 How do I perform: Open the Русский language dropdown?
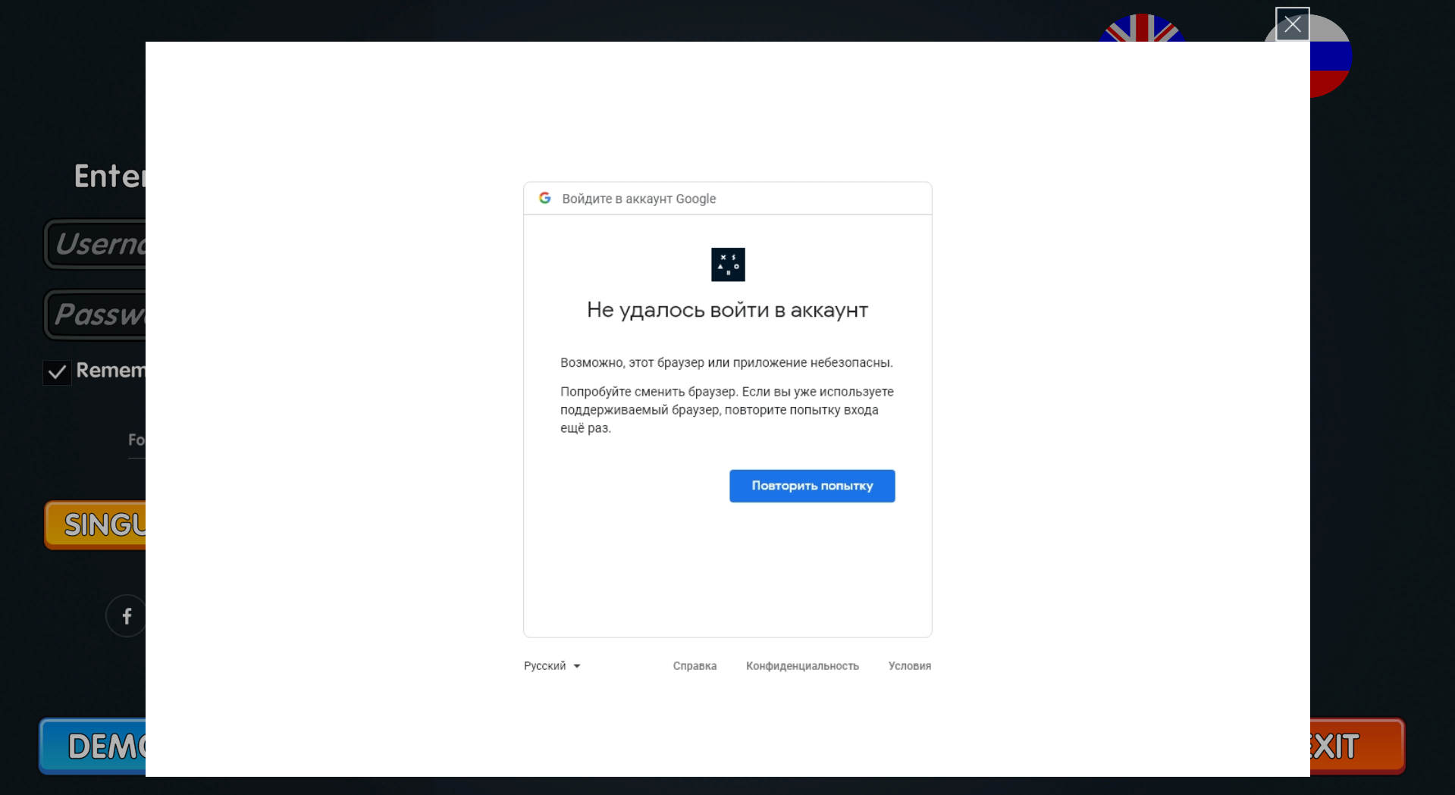552,666
